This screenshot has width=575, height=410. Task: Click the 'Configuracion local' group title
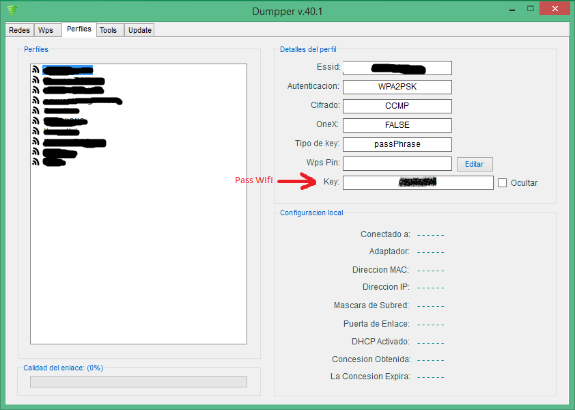[x=311, y=213]
